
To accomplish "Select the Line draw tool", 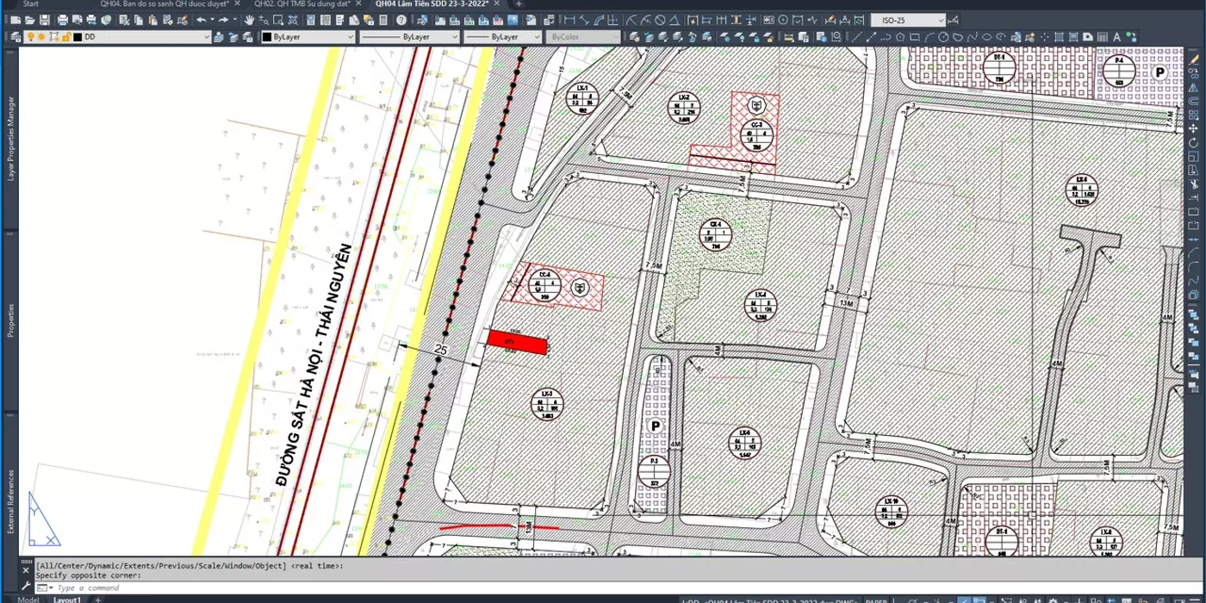I will point(856,37).
